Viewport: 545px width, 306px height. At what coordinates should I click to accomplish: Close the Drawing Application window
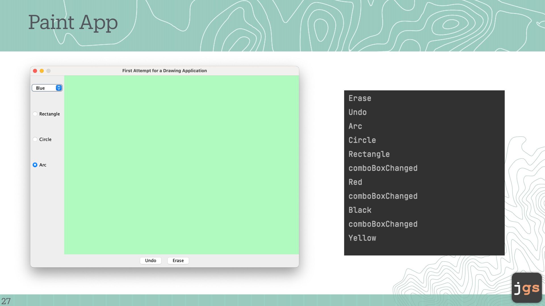tap(35, 71)
